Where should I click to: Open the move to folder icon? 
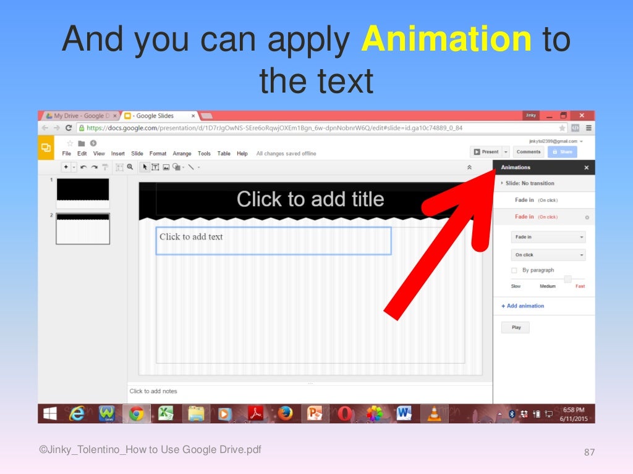(82, 143)
